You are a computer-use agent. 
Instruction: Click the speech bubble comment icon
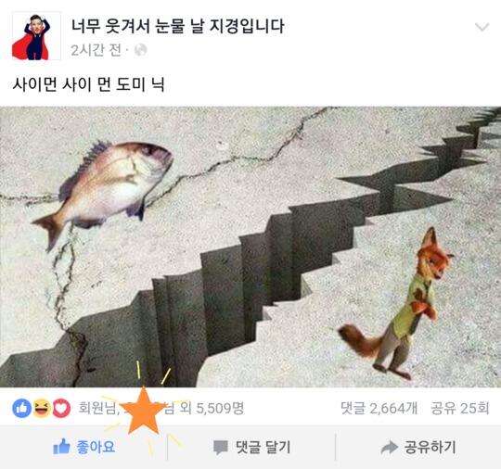click(x=221, y=448)
